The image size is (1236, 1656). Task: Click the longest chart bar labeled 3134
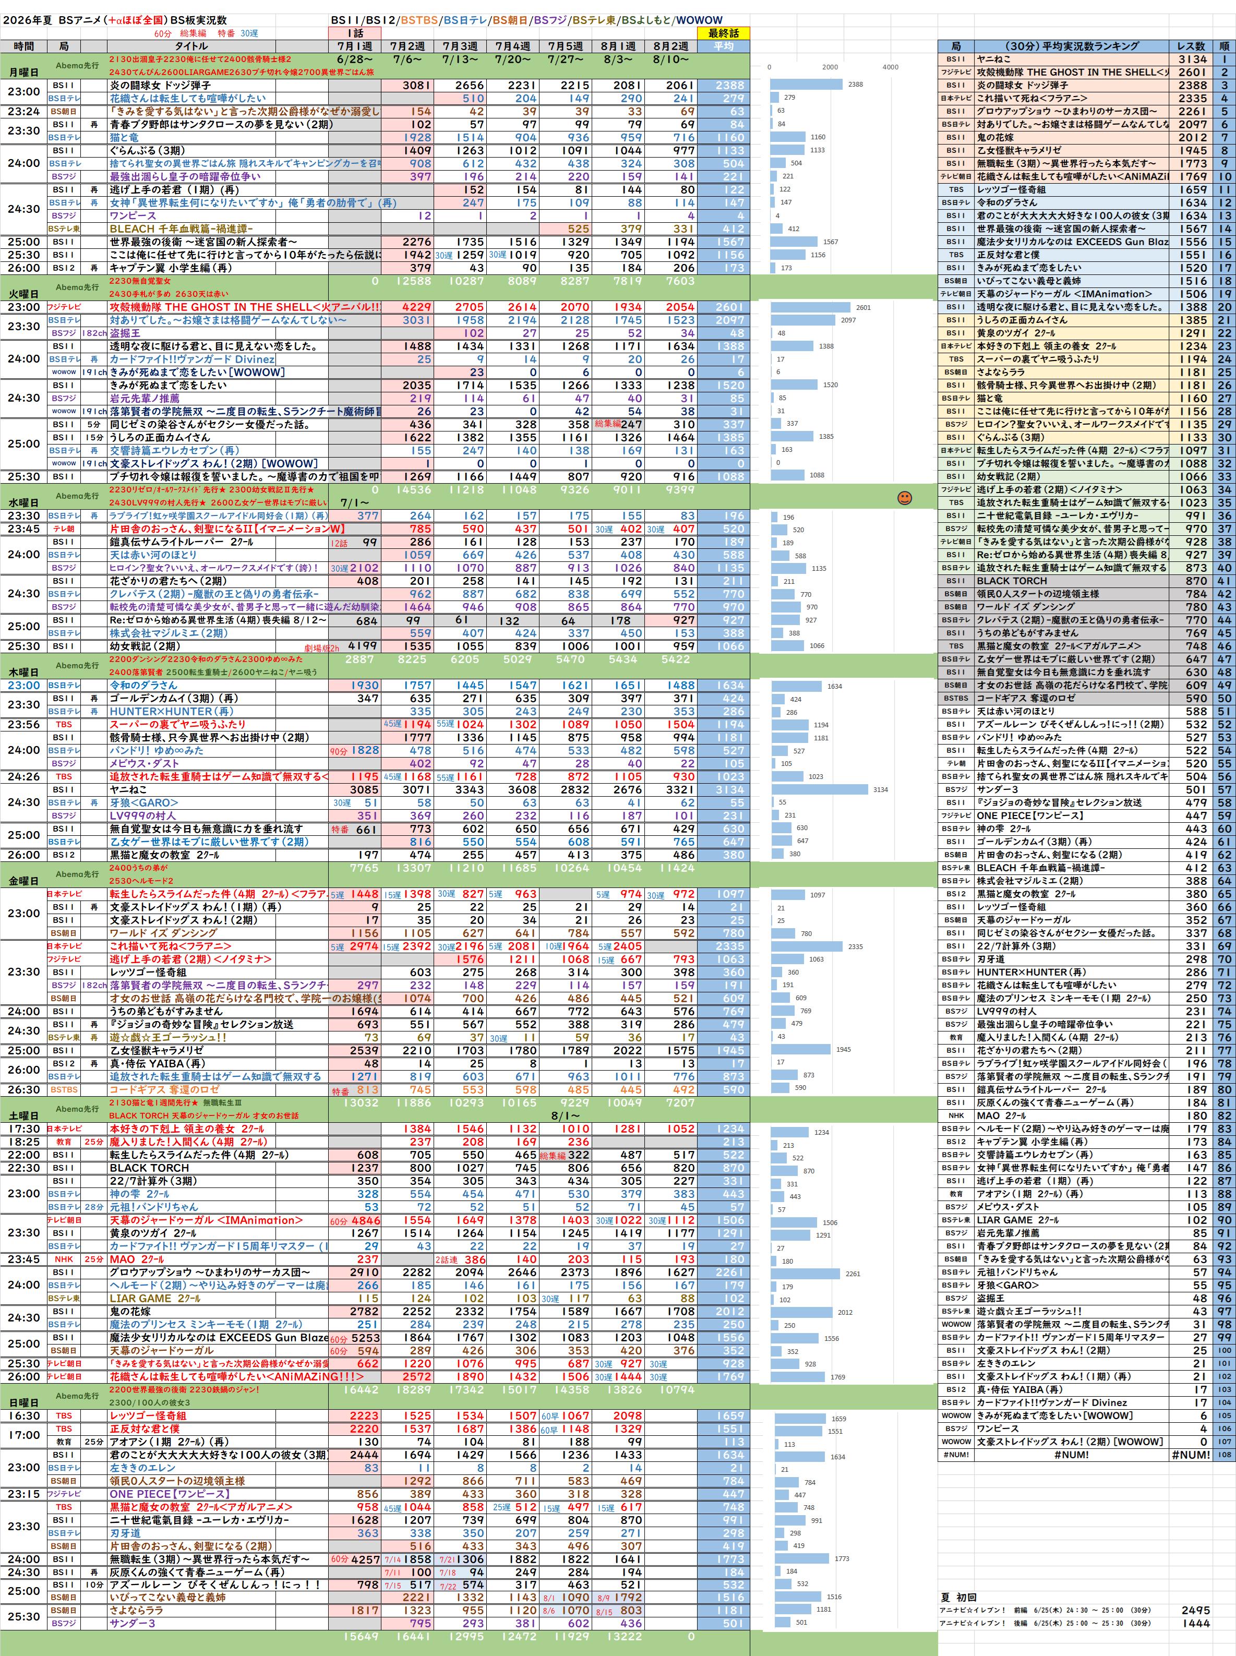[x=819, y=789]
